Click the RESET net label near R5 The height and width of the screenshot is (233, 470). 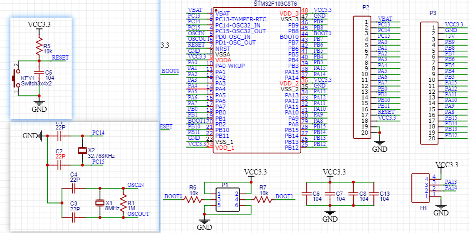pyautogui.click(x=60, y=57)
